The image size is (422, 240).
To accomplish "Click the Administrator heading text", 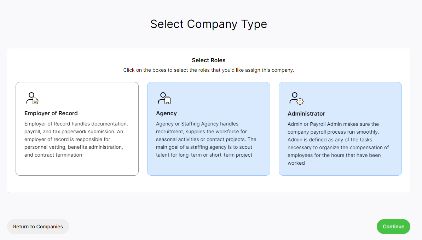I will click(x=306, y=113).
